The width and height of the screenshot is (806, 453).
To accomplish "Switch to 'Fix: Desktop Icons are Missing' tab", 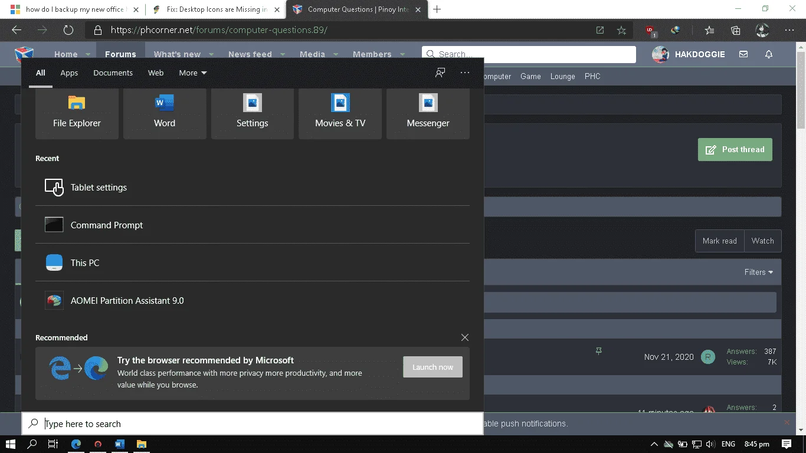I will coord(215,9).
